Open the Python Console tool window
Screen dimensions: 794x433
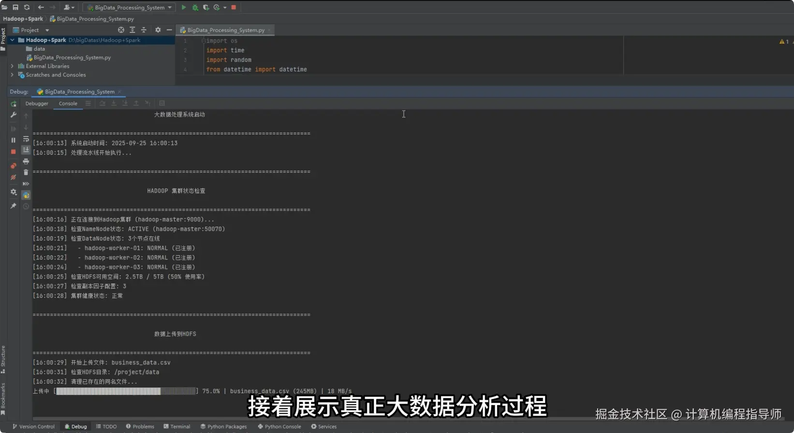click(279, 427)
